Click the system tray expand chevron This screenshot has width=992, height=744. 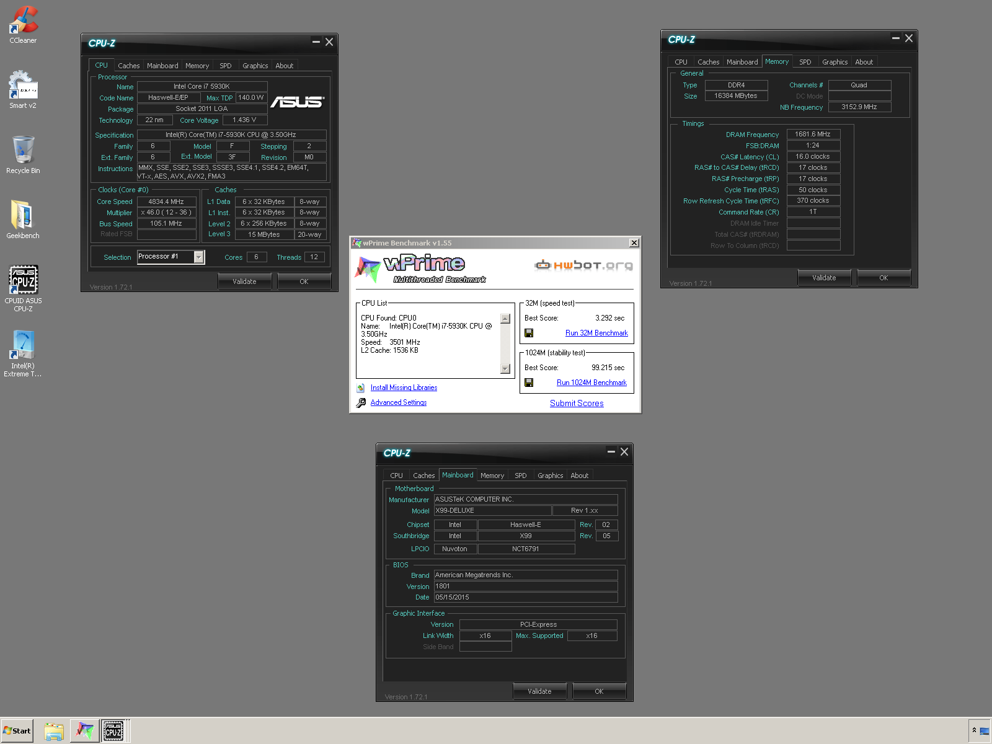click(974, 730)
